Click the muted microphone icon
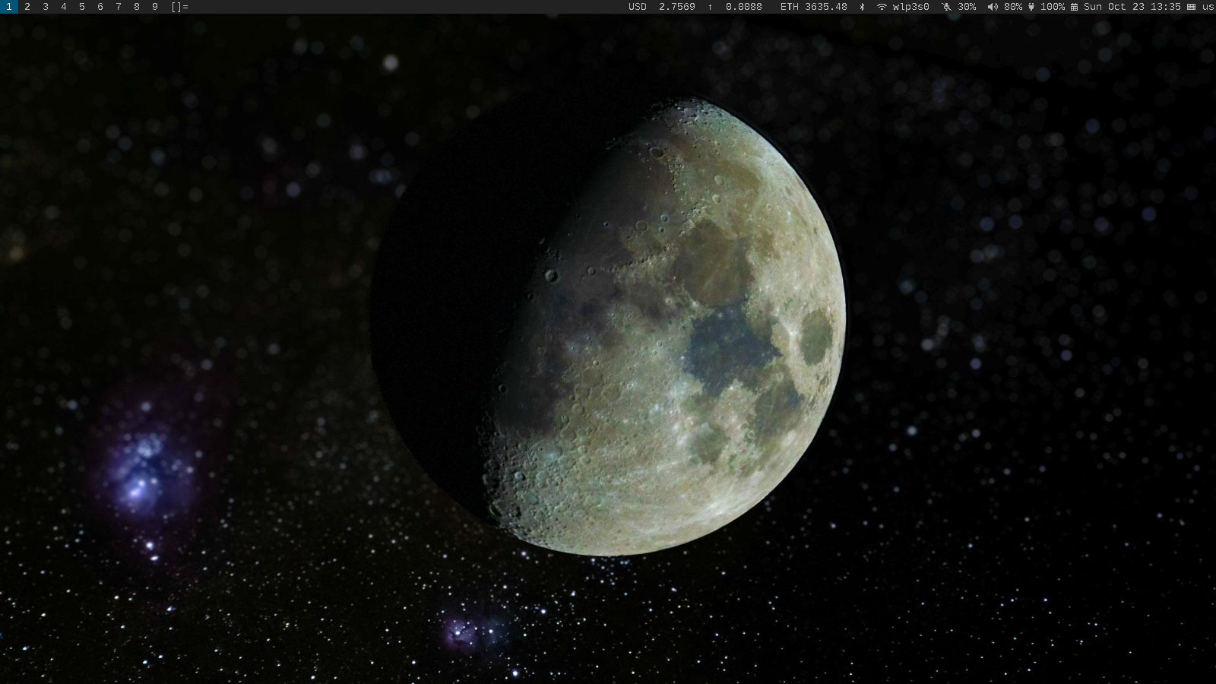The width and height of the screenshot is (1216, 684). (946, 7)
